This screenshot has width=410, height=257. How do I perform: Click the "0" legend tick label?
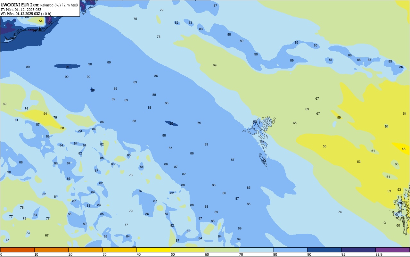pos(1,254)
